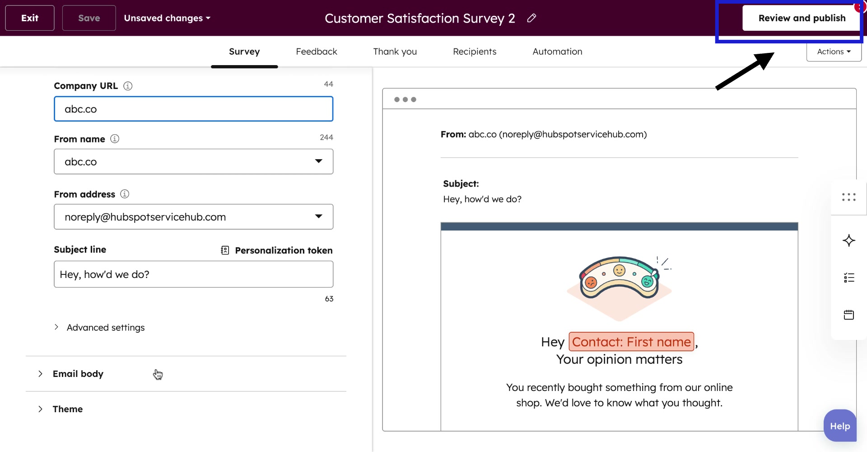Click the grid menu icon above the sparkle
Screen dimensions: 867x452
click(849, 197)
